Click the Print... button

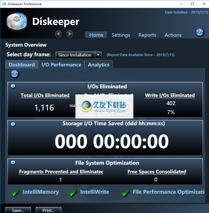coord(48,210)
